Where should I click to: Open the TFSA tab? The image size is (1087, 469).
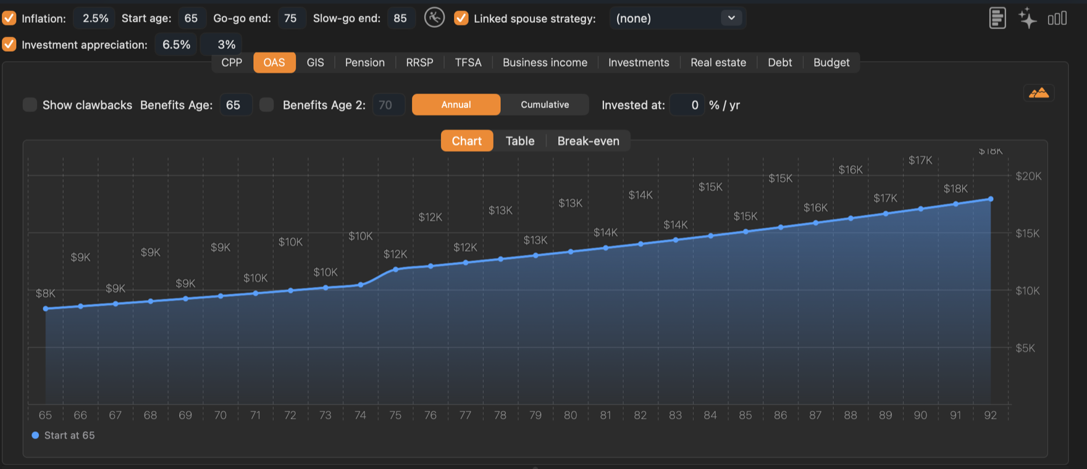click(x=468, y=62)
